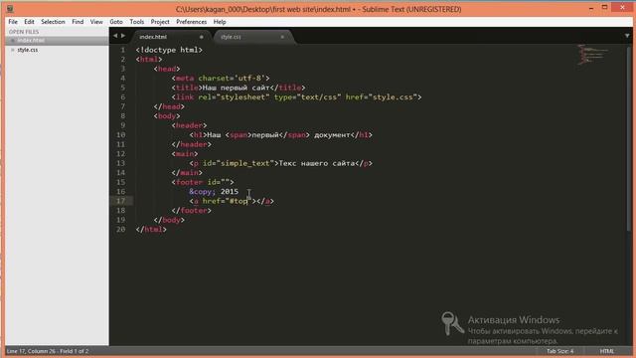
Task: Click the year 2015 on line 16
Action: (230, 192)
